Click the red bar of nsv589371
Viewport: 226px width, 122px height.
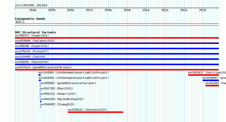pyautogui.click(x=117, y=38)
